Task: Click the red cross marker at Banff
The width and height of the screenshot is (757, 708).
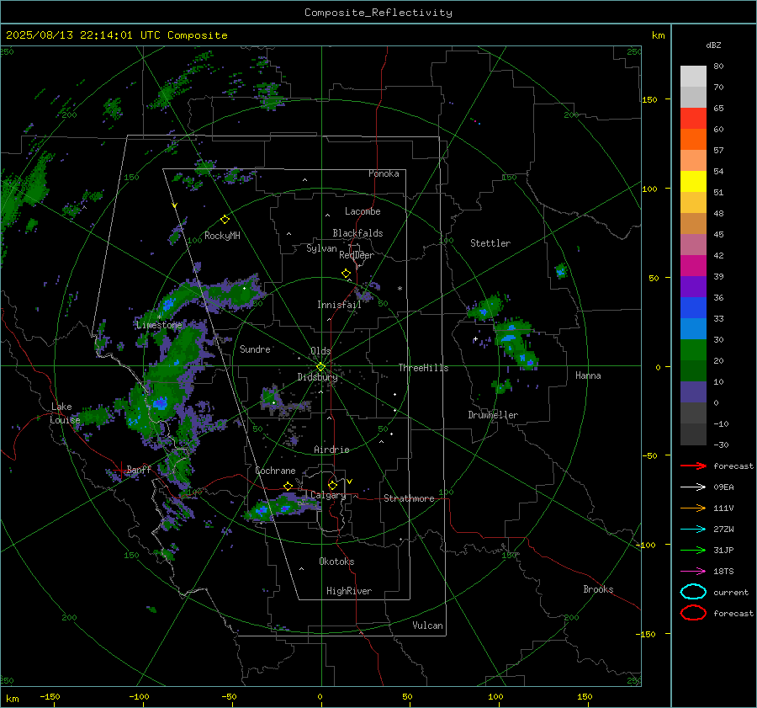Action: (x=120, y=469)
